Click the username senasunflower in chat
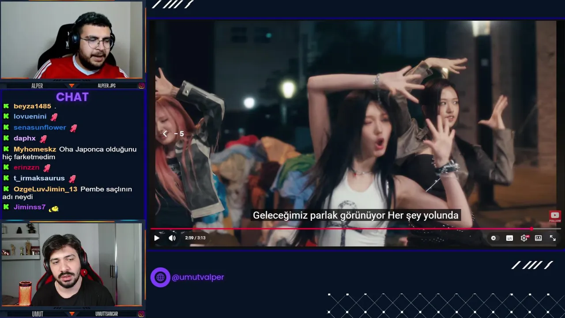This screenshot has height=318, width=565. tap(40, 128)
